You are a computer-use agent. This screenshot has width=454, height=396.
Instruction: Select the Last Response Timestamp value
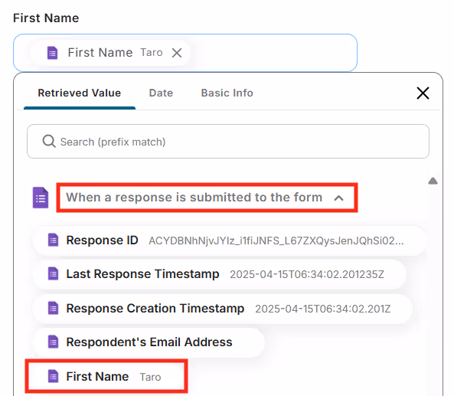(219, 274)
